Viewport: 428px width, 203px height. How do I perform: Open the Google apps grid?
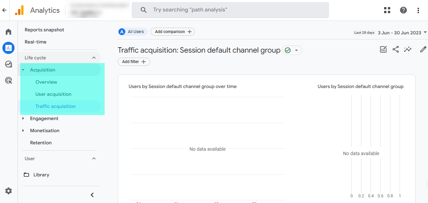pyautogui.click(x=387, y=10)
